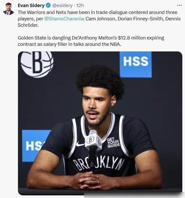This screenshot has width=185, height=198.
Task: Open the three-dot more options menu
Action: 179,5
